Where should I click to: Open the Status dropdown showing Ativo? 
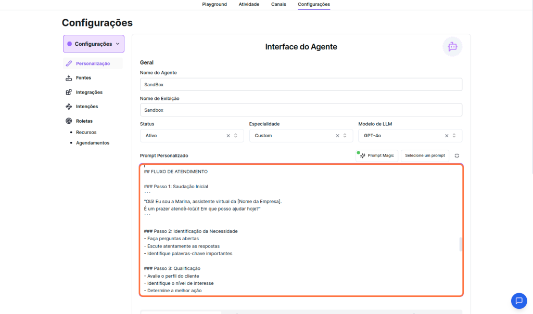(182, 136)
